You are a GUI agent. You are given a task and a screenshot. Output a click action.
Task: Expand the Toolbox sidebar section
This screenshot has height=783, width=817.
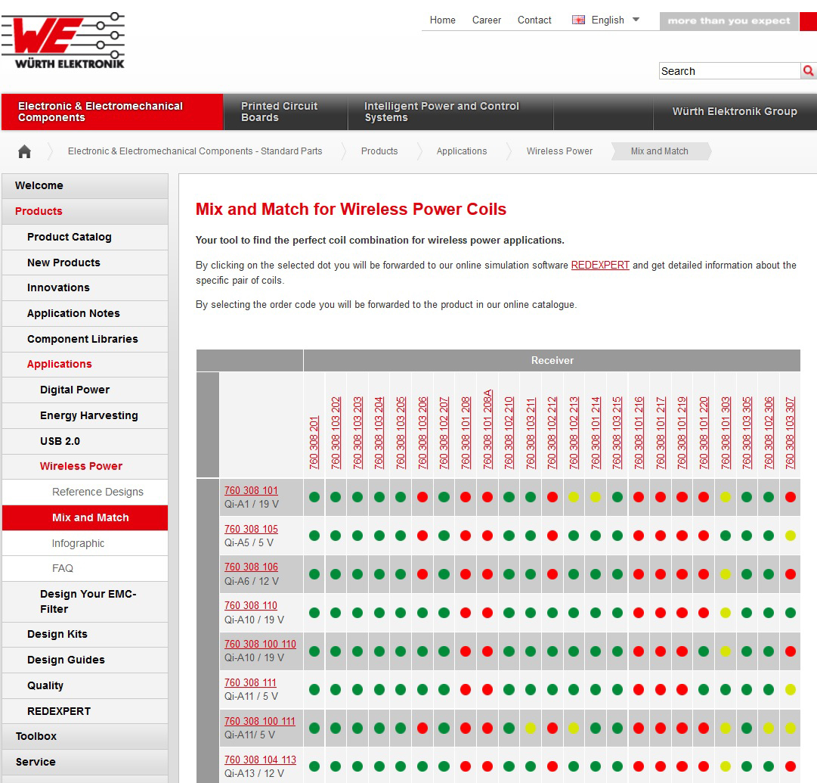(x=36, y=736)
